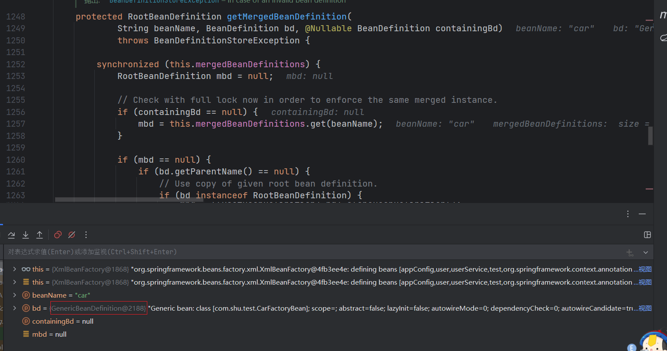Expand the watched 'this' row with glasses icon
Viewport: 667px width, 351px height.
coord(15,269)
